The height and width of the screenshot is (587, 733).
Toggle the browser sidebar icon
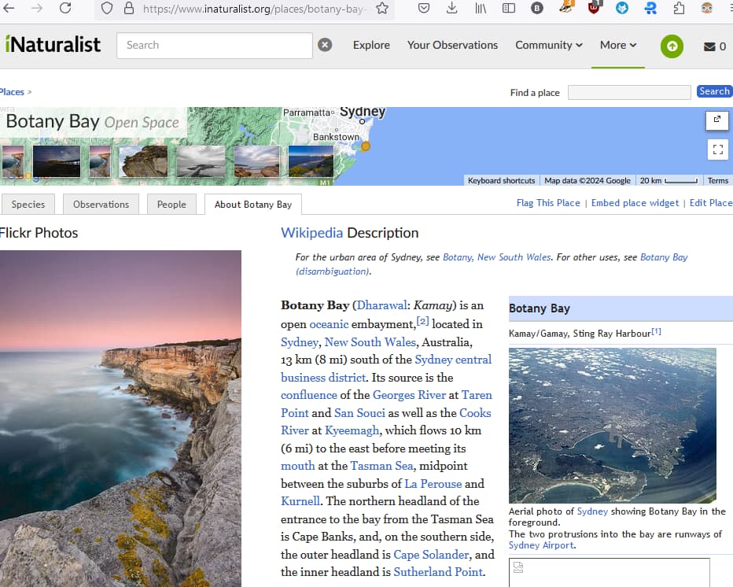click(509, 9)
